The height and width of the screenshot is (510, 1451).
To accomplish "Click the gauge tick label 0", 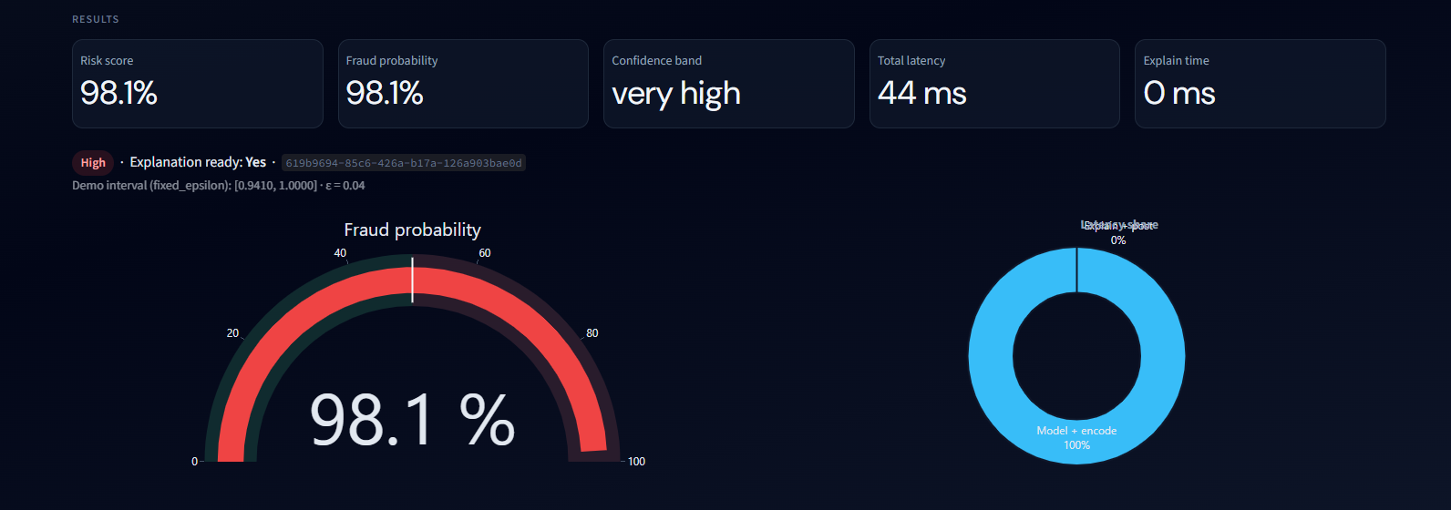I will tap(194, 462).
